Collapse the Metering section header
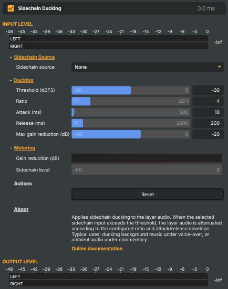228x289 pixels. point(24,148)
